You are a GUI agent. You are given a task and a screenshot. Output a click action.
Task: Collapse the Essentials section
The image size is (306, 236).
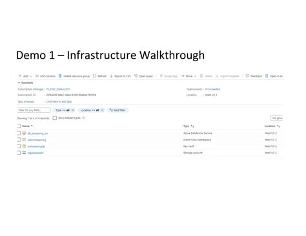[25, 83]
